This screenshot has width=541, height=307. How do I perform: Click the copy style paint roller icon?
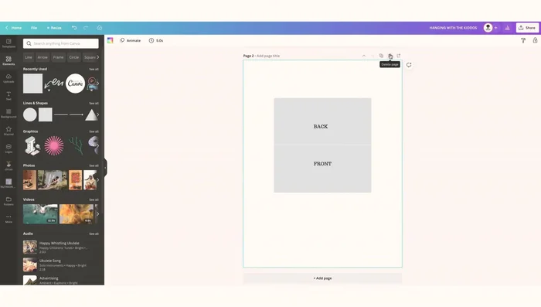coord(523,40)
